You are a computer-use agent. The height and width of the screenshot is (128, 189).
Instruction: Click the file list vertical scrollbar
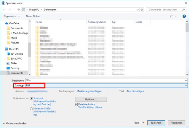[187, 27]
